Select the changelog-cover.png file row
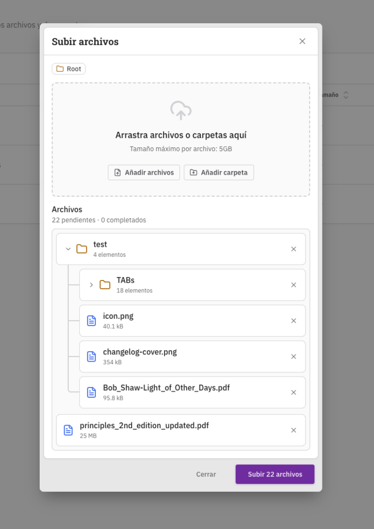This screenshot has width=374, height=529. click(x=181, y=356)
